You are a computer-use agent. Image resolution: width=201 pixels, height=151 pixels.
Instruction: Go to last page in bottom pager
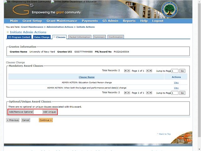click(151, 93)
